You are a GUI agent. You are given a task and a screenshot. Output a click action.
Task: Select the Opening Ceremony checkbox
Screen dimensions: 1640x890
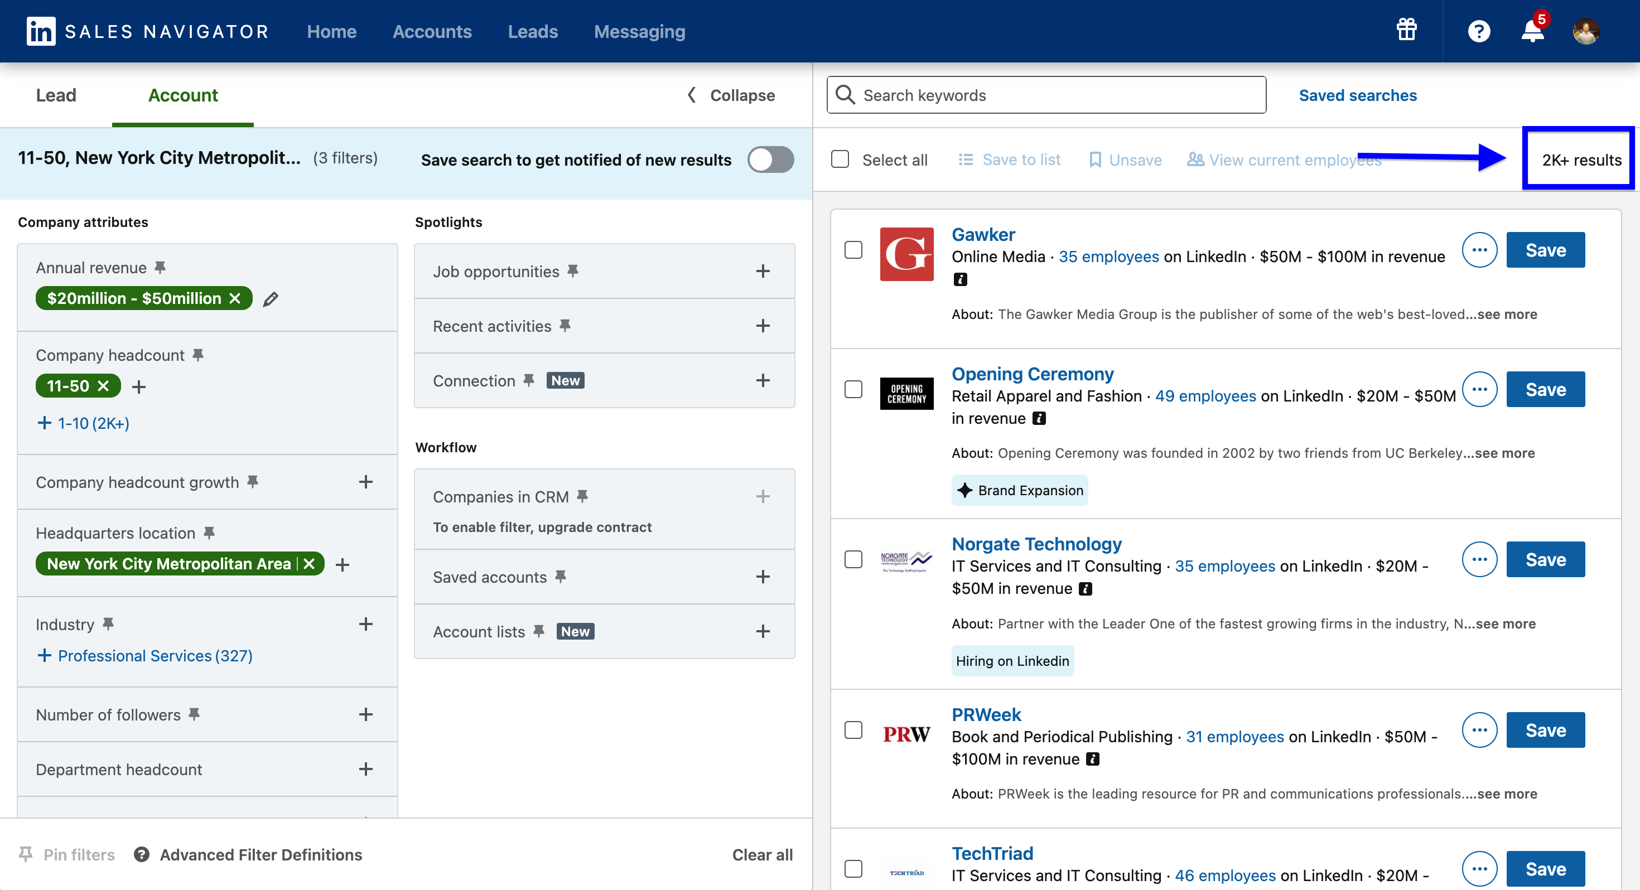pos(853,389)
